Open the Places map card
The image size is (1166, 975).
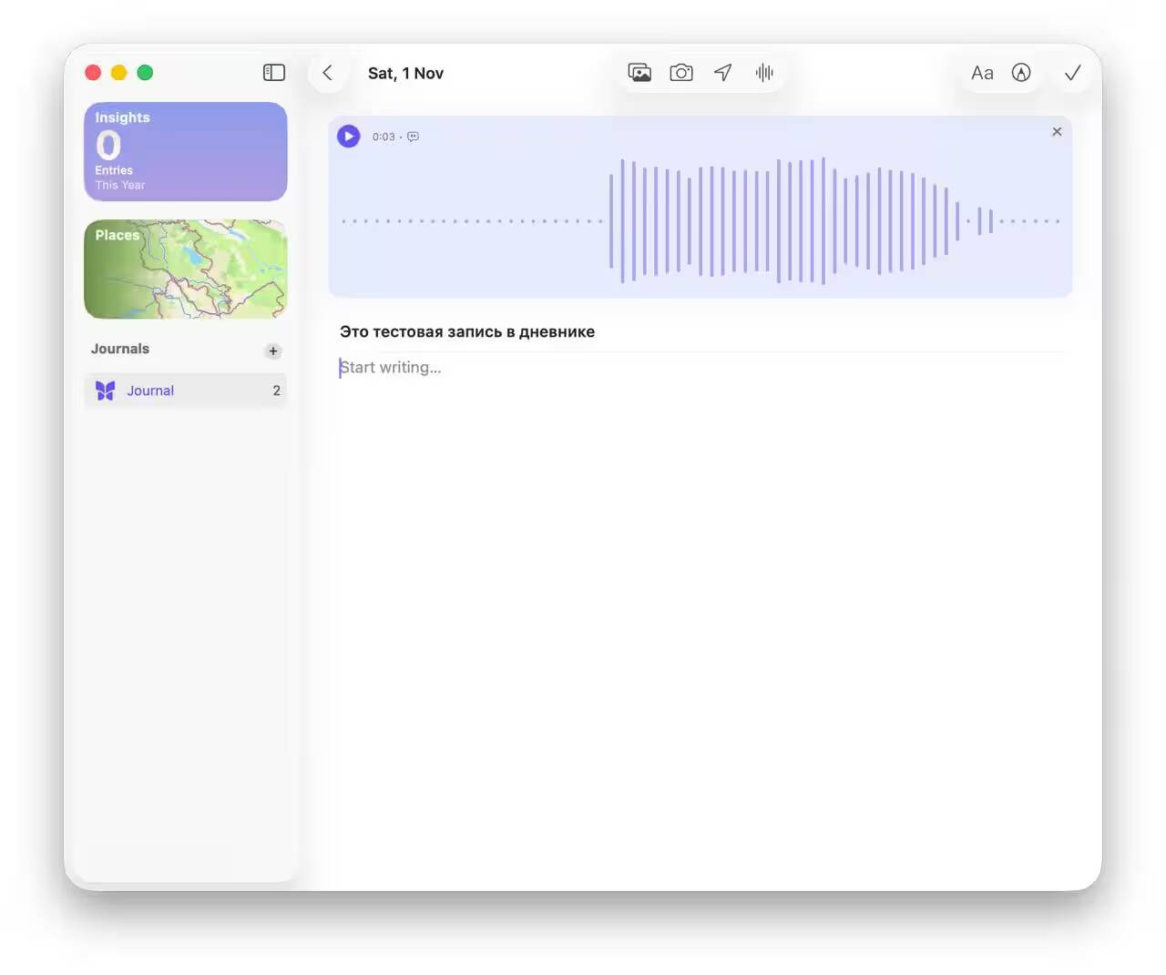186,269
